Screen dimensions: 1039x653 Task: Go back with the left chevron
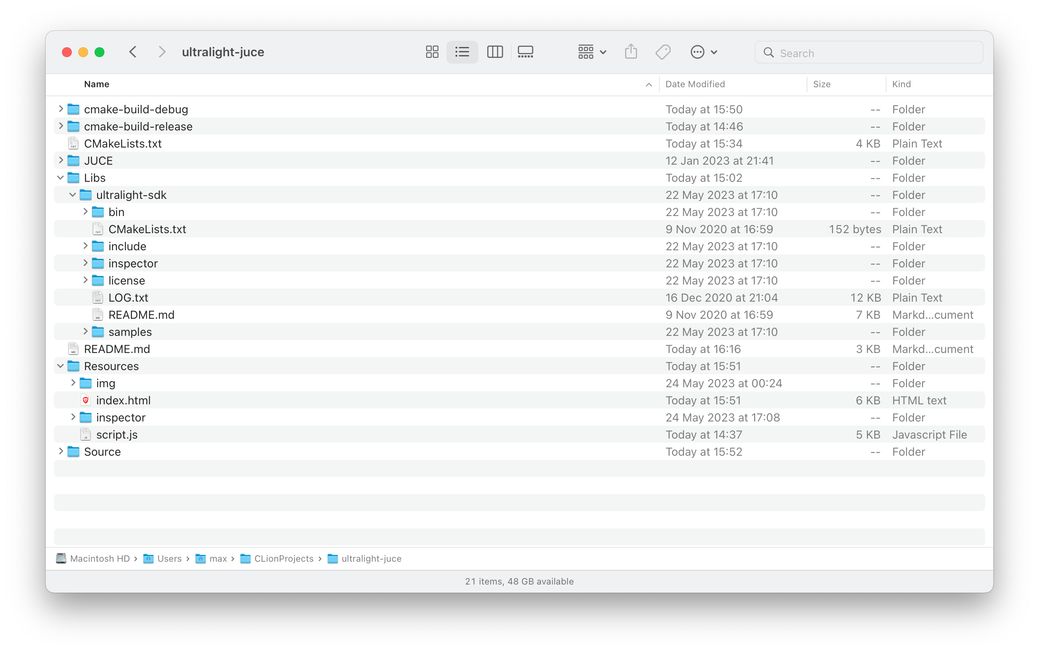coord(133,52)
